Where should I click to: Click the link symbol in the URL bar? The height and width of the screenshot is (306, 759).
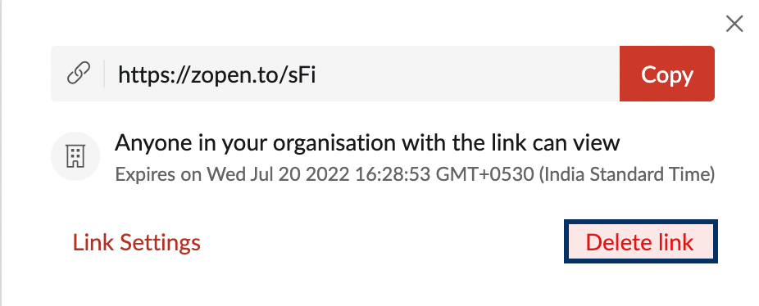tap(79, 74)
